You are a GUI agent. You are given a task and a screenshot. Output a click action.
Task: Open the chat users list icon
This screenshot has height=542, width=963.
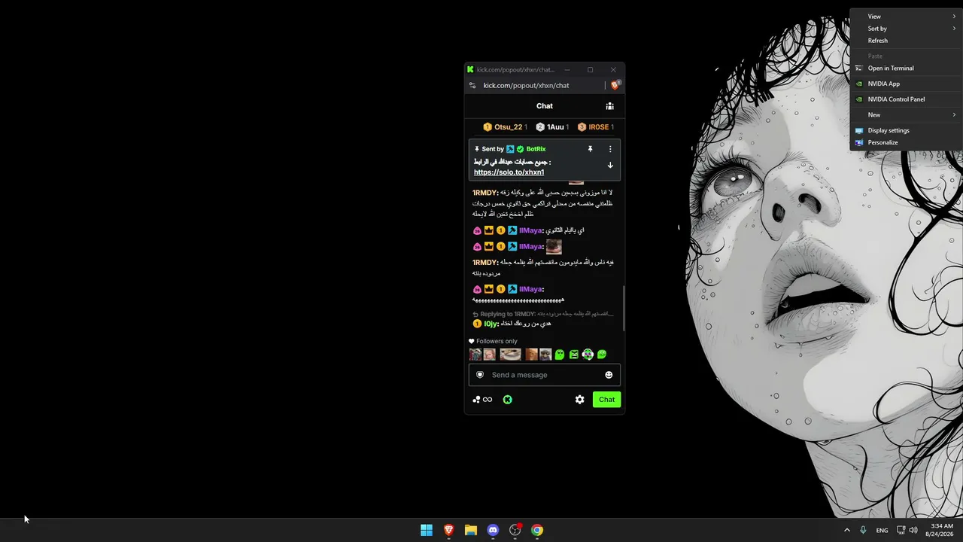point(610,106)
